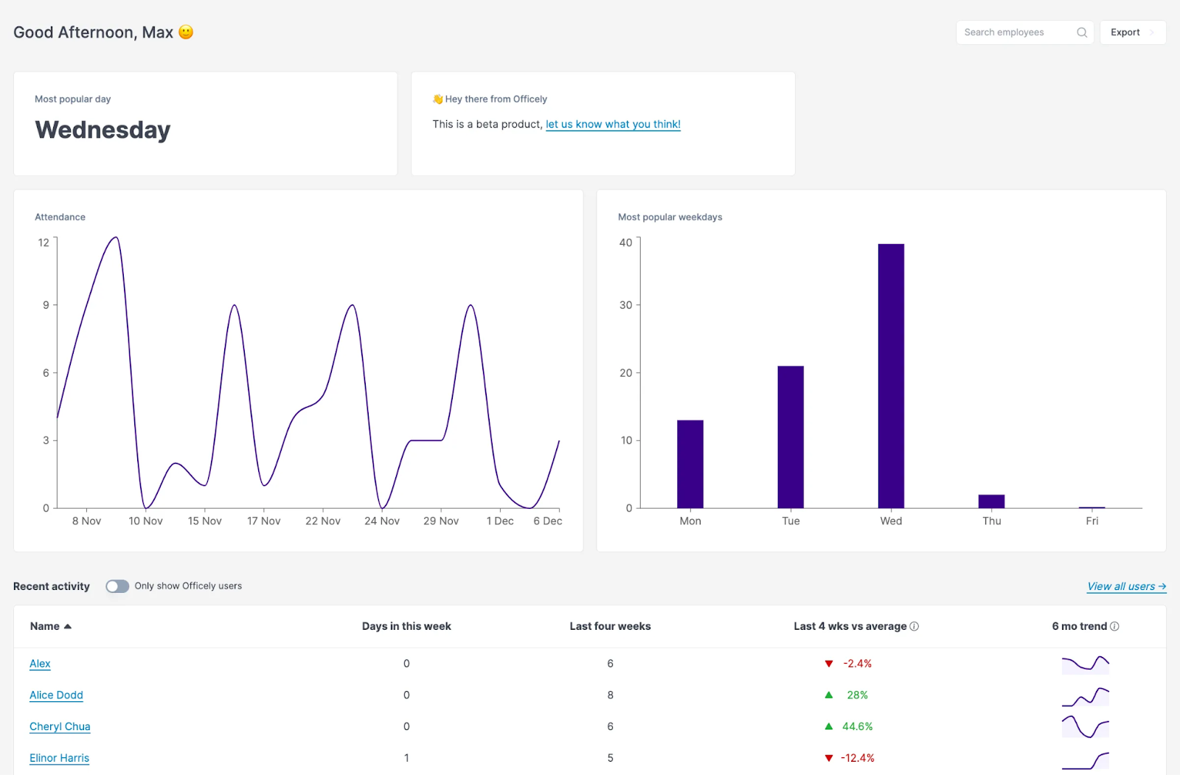The image size is (1180, 775).
Task: Click info icon beside 6 mo trend
Action: [1114, 626]
